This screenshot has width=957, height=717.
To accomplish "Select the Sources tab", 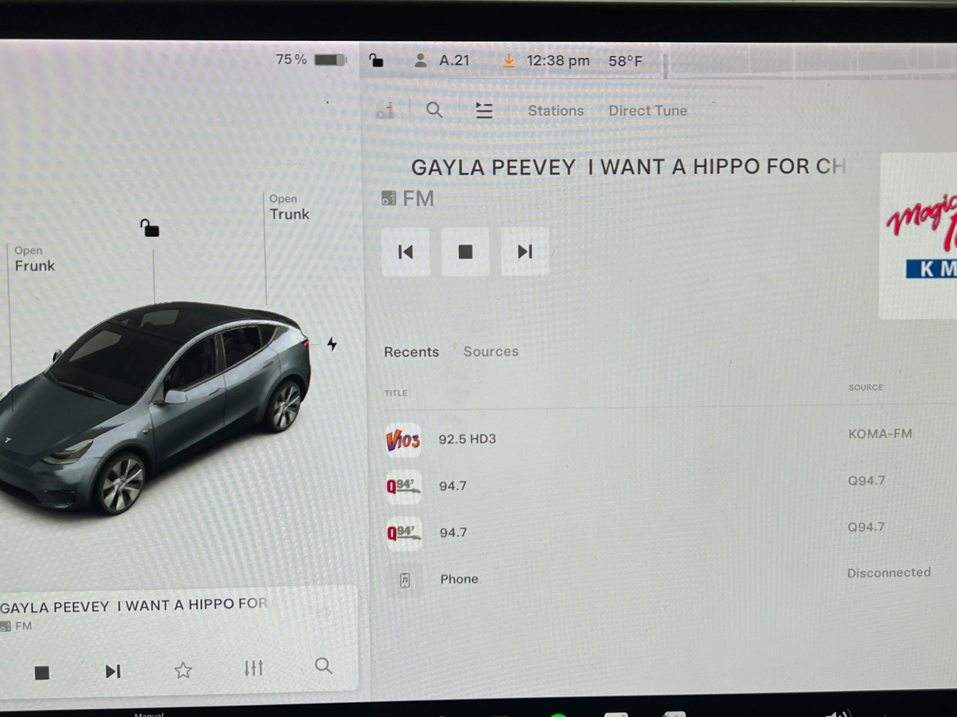I will coord(490,351).
